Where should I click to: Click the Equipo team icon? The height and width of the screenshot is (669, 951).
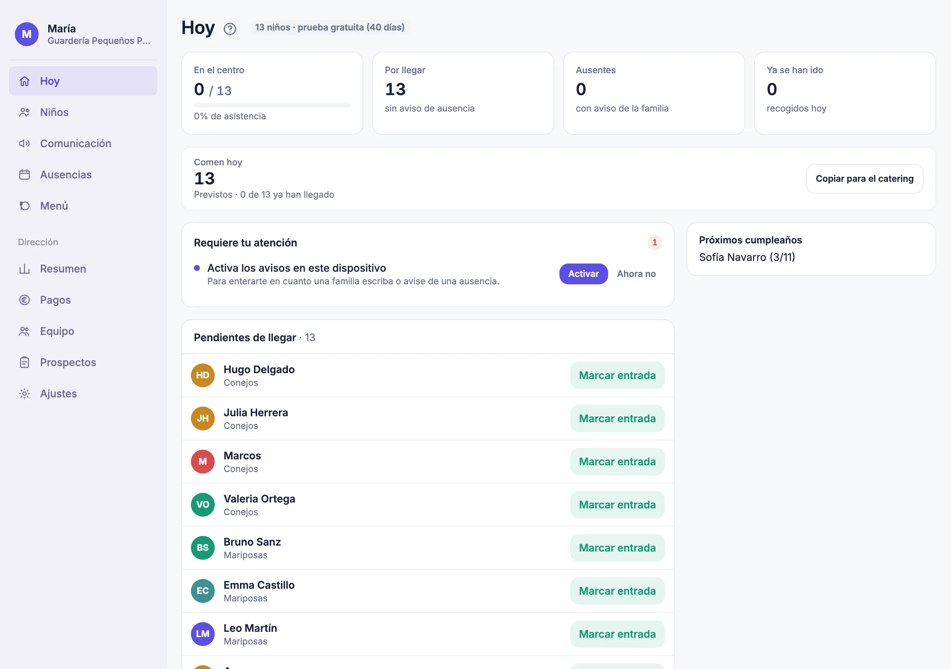click(x=25, y=331)
